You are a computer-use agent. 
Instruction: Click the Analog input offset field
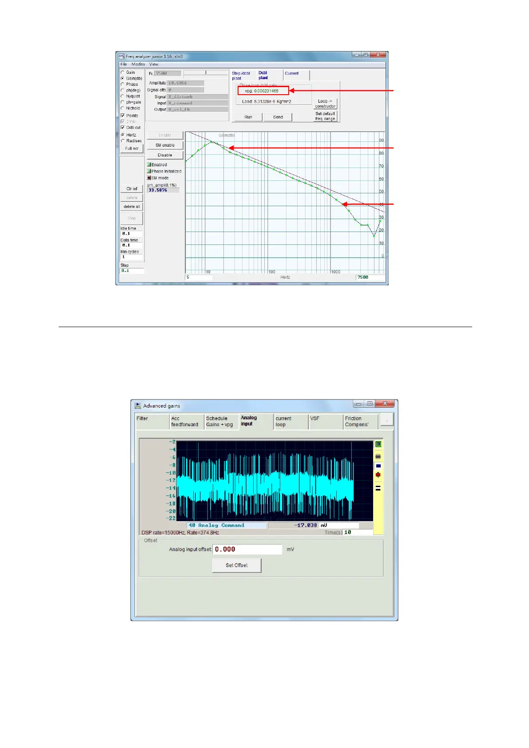tap(247, 549)
